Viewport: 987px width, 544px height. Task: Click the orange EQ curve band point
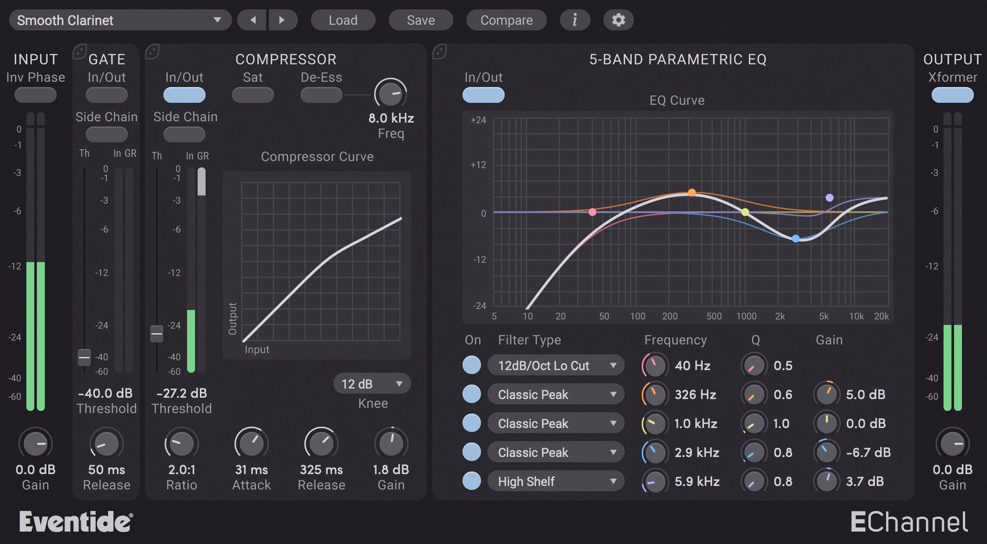(692, 192)
